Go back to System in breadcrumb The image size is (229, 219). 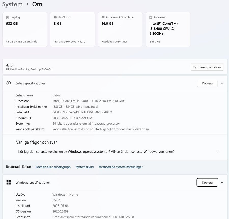[12, 4]
